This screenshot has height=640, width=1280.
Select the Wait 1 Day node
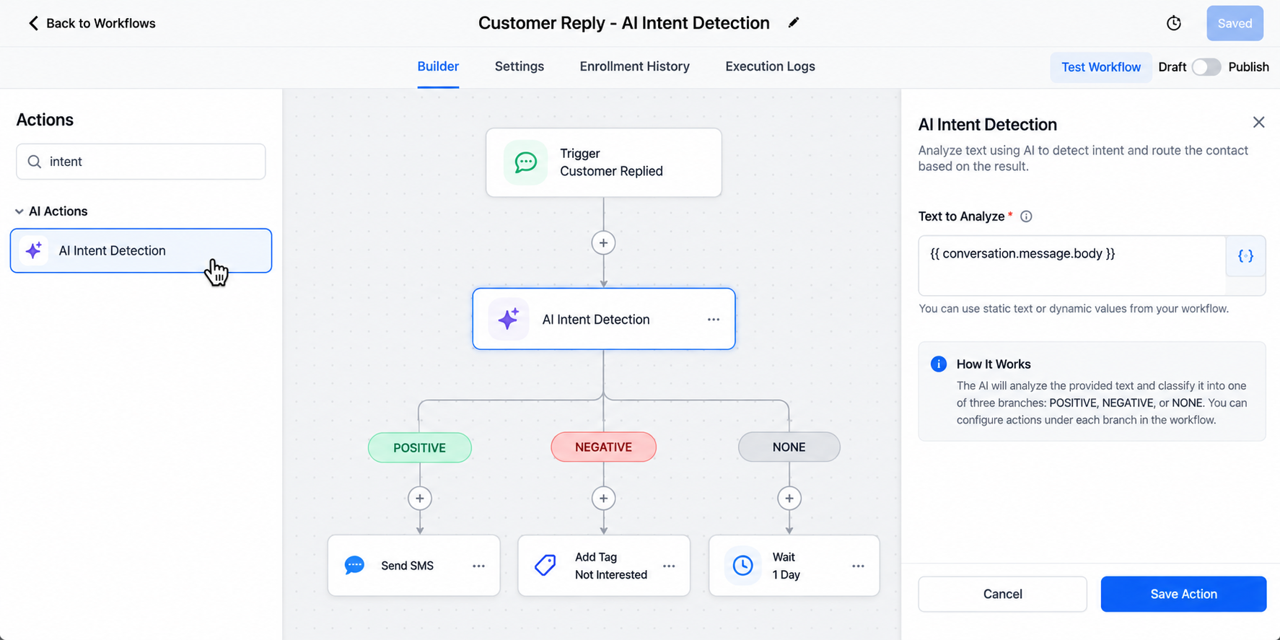794,565
